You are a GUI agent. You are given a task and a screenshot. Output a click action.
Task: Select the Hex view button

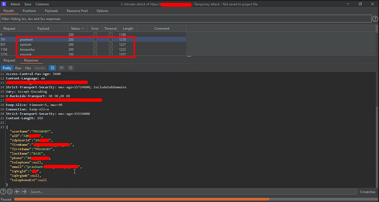[28, 68]
